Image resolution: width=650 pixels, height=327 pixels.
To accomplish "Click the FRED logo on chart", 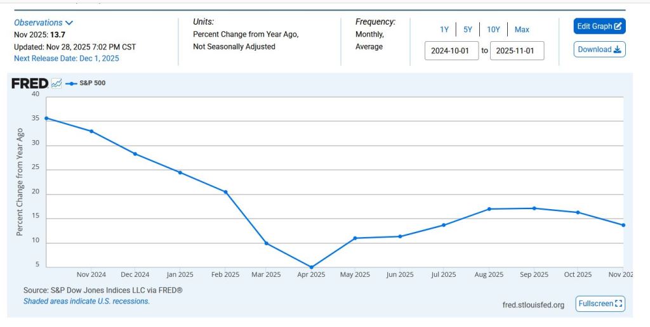I will 30,83.
